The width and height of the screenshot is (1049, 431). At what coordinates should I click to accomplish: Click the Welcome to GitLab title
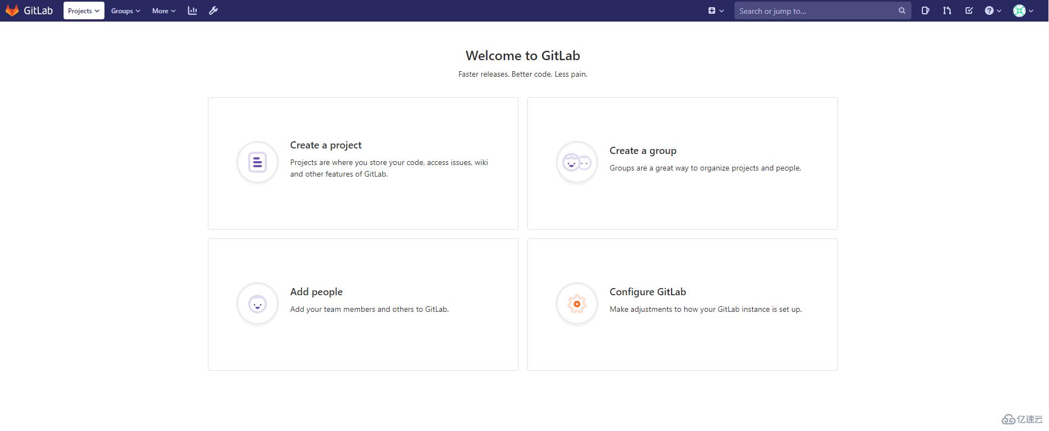pyautogui.click(x=523, y=56)
